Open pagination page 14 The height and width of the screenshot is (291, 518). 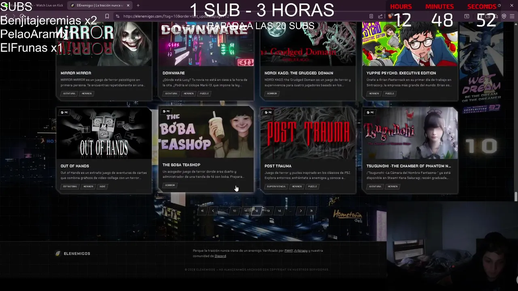tap(279, 211)
